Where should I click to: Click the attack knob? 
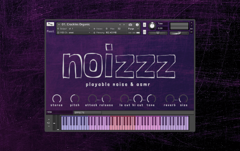tap(93, 98)
